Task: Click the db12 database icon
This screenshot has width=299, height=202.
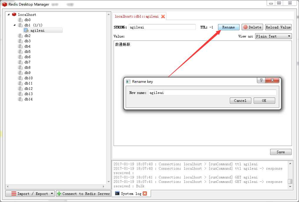Action: coord(20,88)
